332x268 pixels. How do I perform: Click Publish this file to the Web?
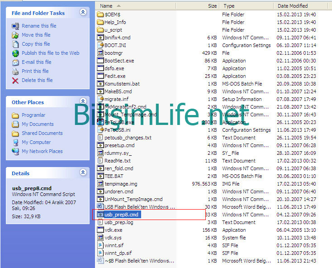(x=50, y=53)
